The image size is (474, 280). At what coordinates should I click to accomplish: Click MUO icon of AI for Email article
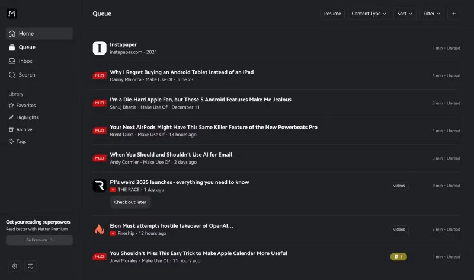point(100,158)
